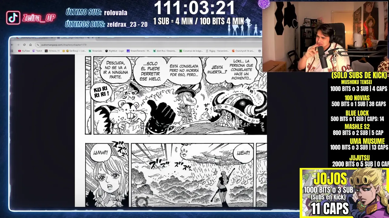Close the One Piece manga tab

(x=92, y=38)
